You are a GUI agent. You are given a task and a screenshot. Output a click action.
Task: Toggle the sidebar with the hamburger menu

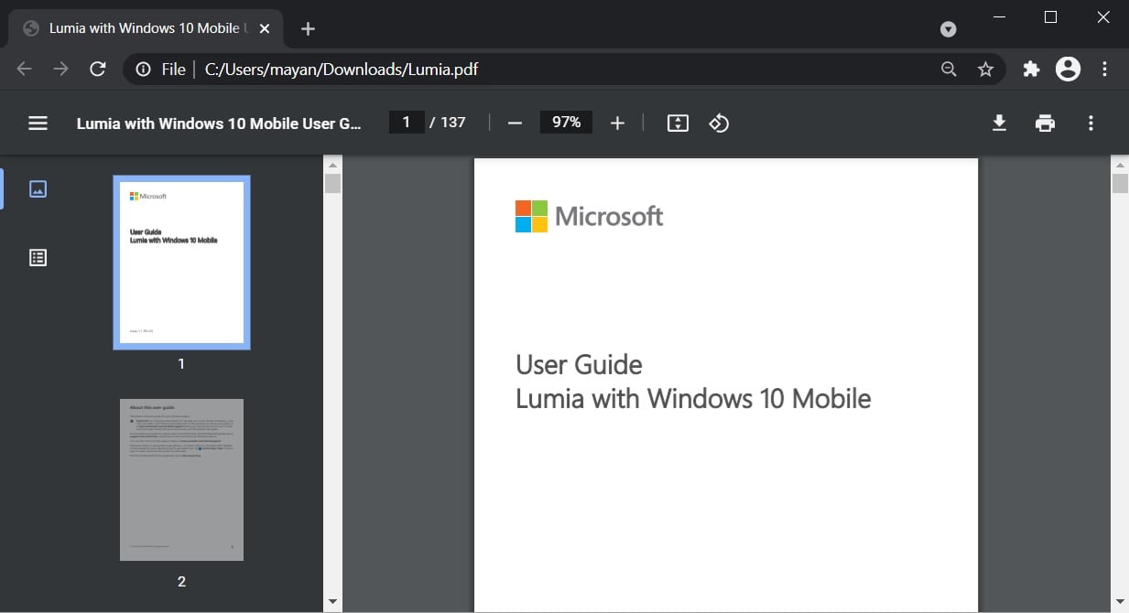(x=38, y=123)
